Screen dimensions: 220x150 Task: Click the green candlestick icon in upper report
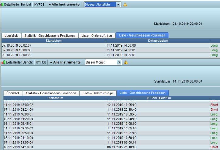coord(2,5)
